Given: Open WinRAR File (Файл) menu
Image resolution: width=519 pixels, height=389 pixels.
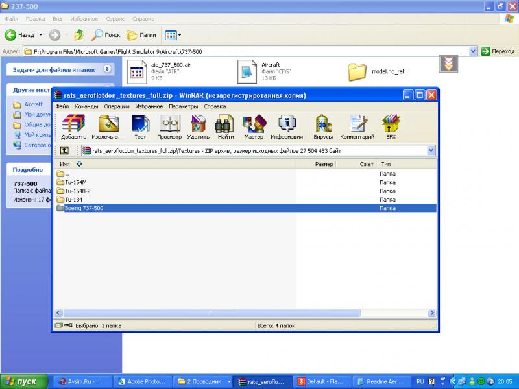Looking at the screenshot, I should pos(62,106).
